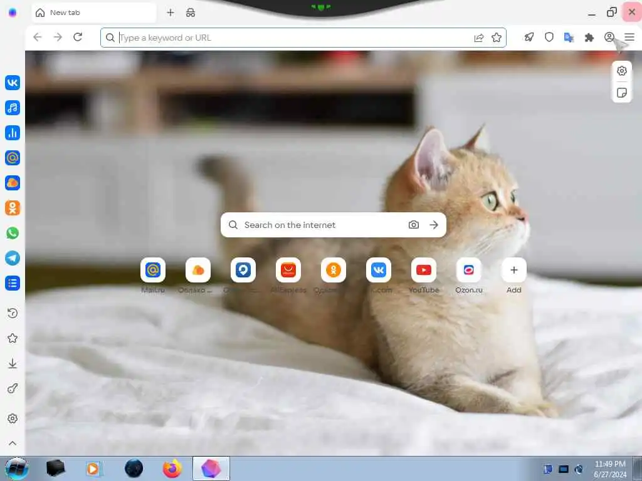Open the AliExpress shortcut tile
642x481 pixels.
pyautogui.click(x=288, y=270)
